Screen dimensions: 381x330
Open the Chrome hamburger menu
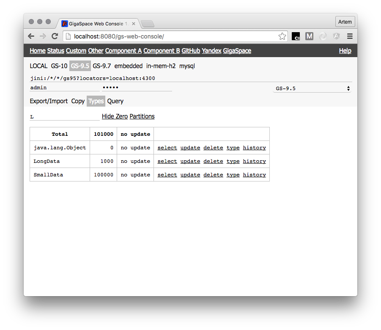(x=350, y=36)
